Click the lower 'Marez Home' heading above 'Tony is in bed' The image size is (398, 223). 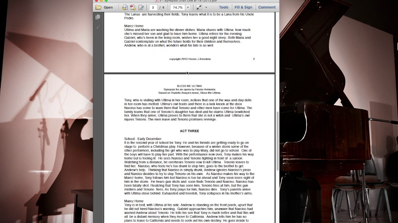click(x=134, y=201)
